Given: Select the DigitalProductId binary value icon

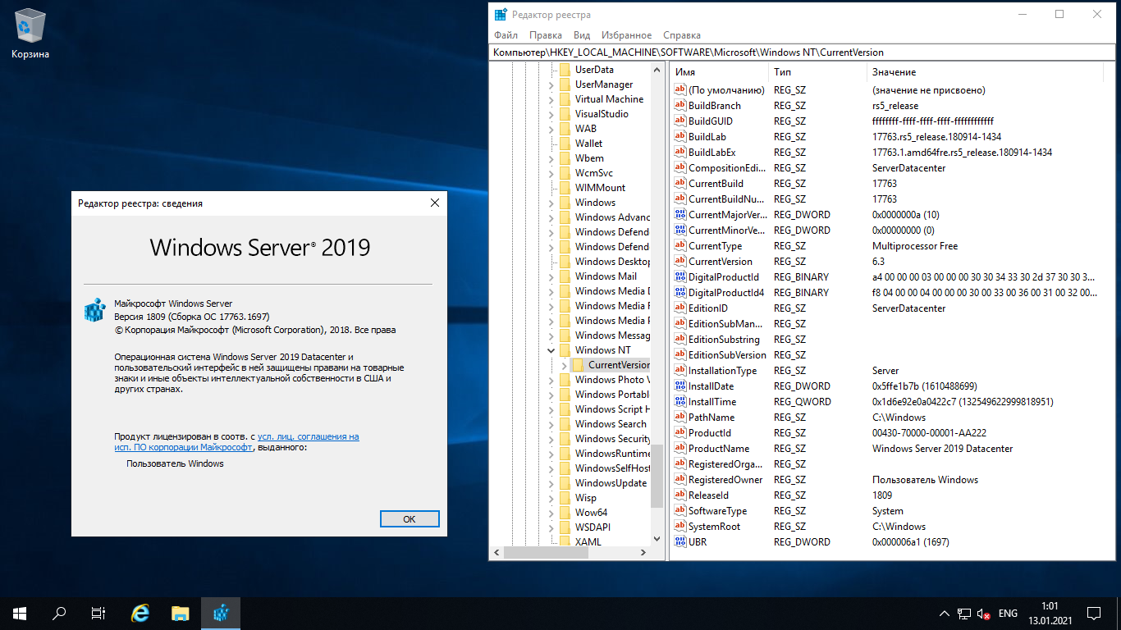Looking at the screenshot, I should coord(679,276).
